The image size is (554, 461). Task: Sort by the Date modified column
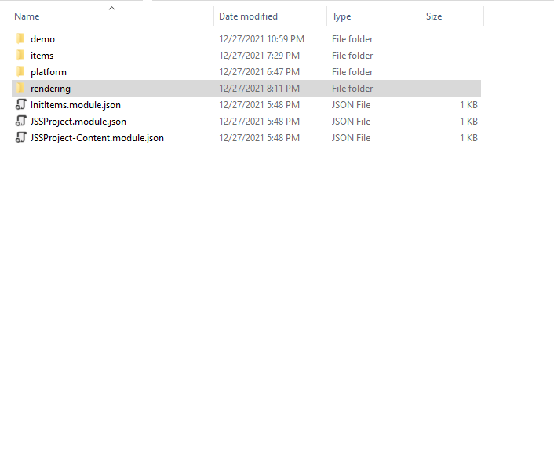(x=248, y=16)
